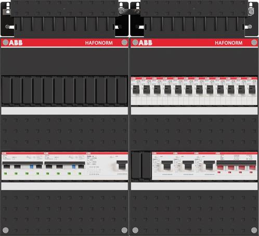Click the ABB logo on the right panel header
The image size is (259, 236).
click(145, 43)
